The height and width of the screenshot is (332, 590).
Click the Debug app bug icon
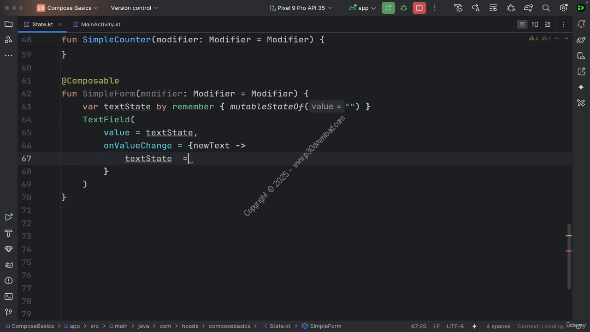(x=404, y=8)
